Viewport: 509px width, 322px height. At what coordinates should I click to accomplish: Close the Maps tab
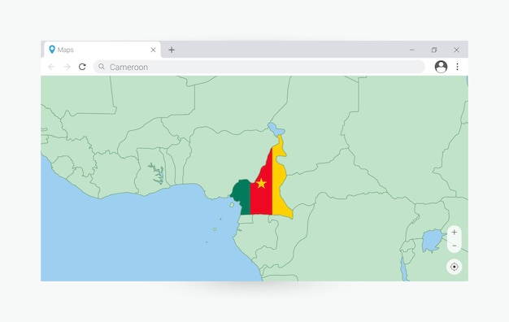[x=153, y=50]
